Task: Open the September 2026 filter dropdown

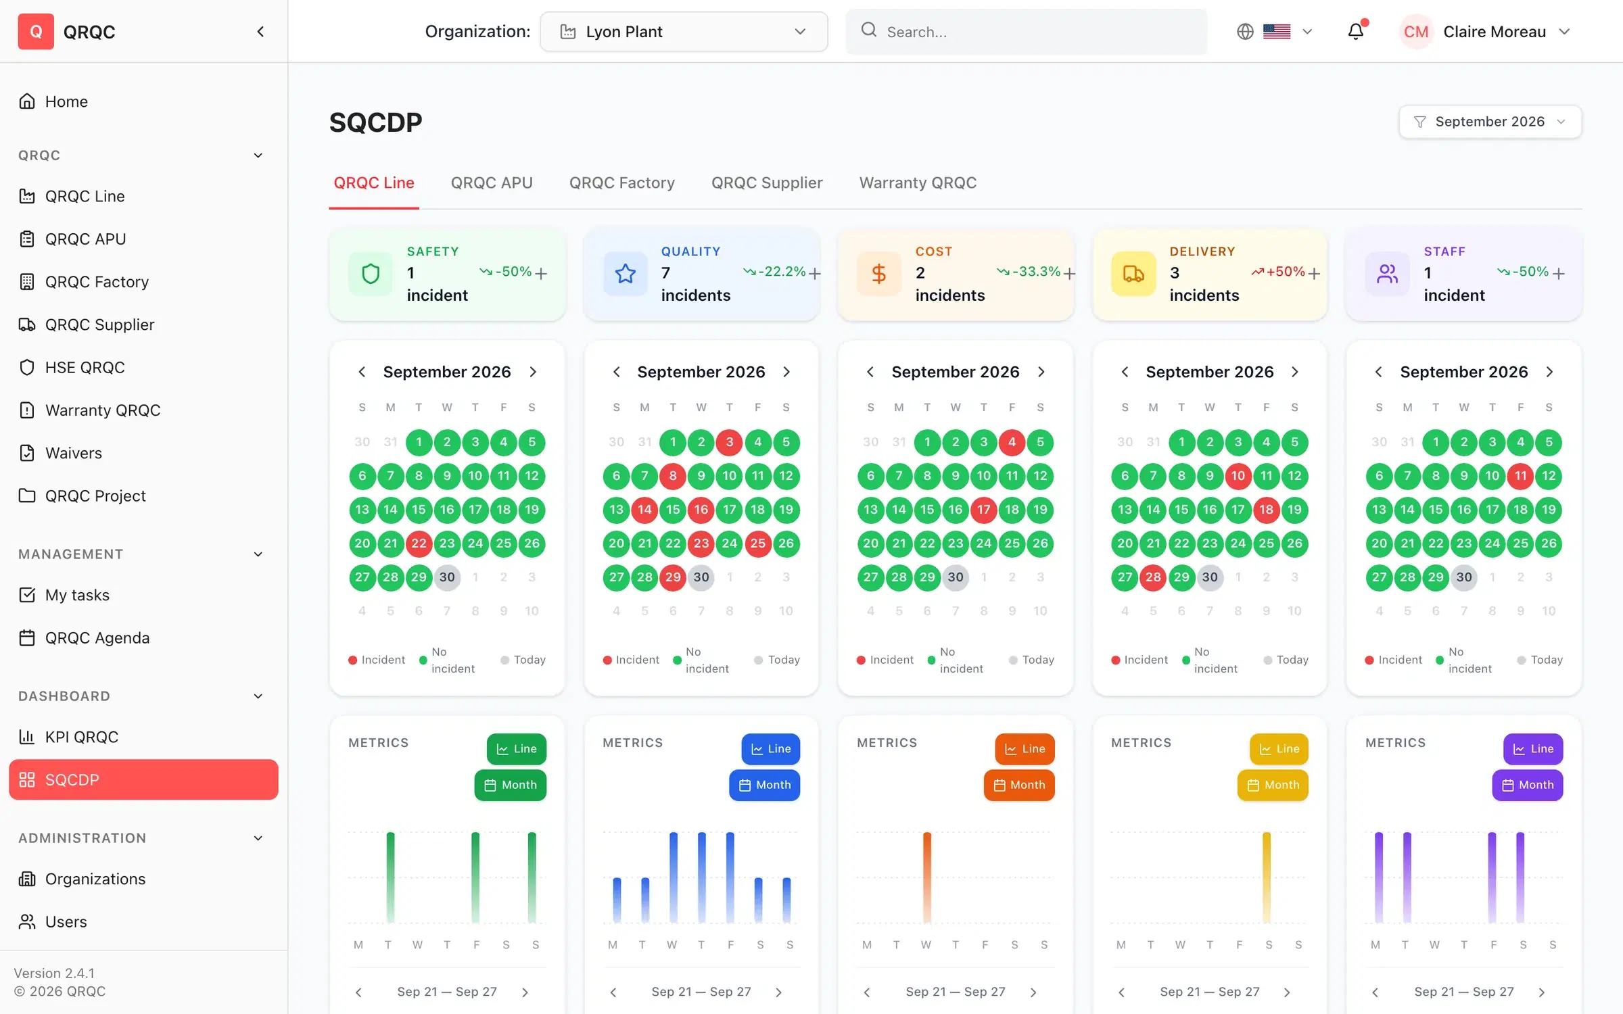Action: tap(1490, 122)
